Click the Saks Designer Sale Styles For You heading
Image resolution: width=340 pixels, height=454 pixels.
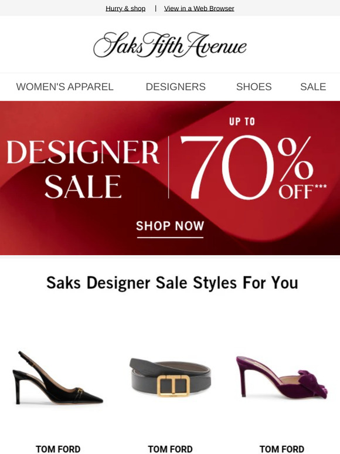point(172,283)
